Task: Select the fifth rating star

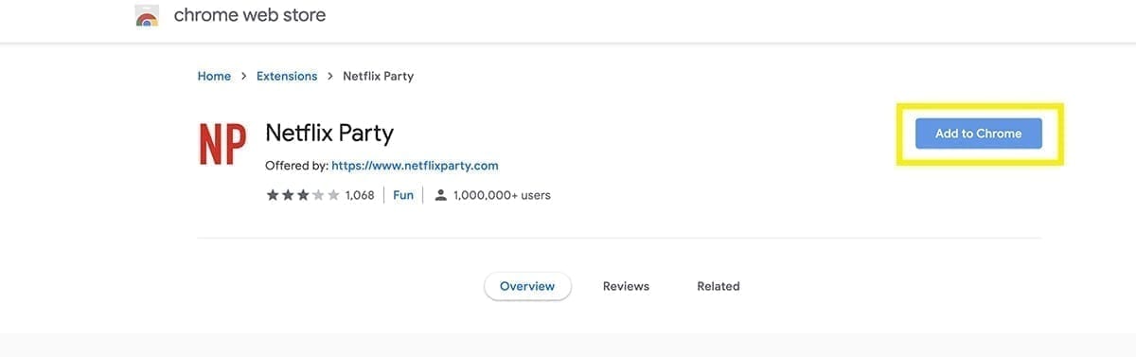Action: point(333,195)
